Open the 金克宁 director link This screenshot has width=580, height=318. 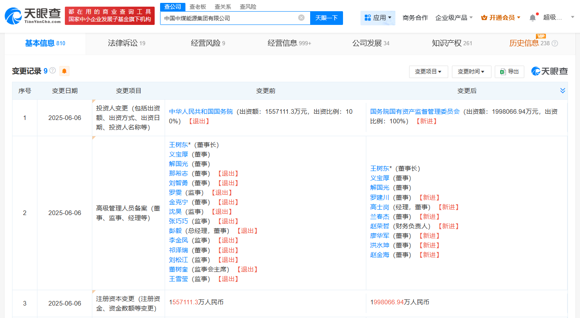click(x=178, y=202)
